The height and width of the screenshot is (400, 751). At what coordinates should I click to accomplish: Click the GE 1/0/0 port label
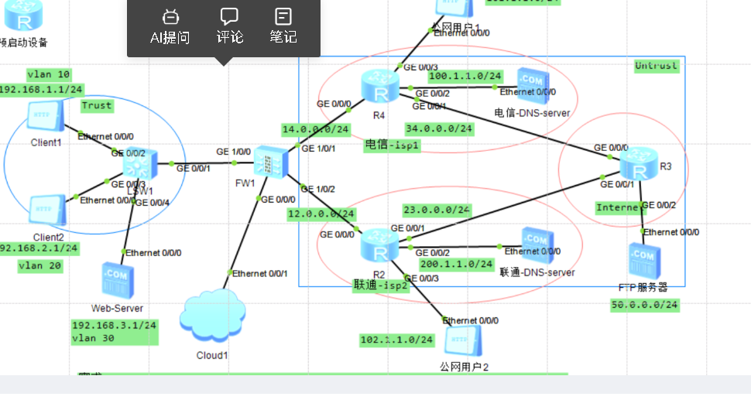233,152
